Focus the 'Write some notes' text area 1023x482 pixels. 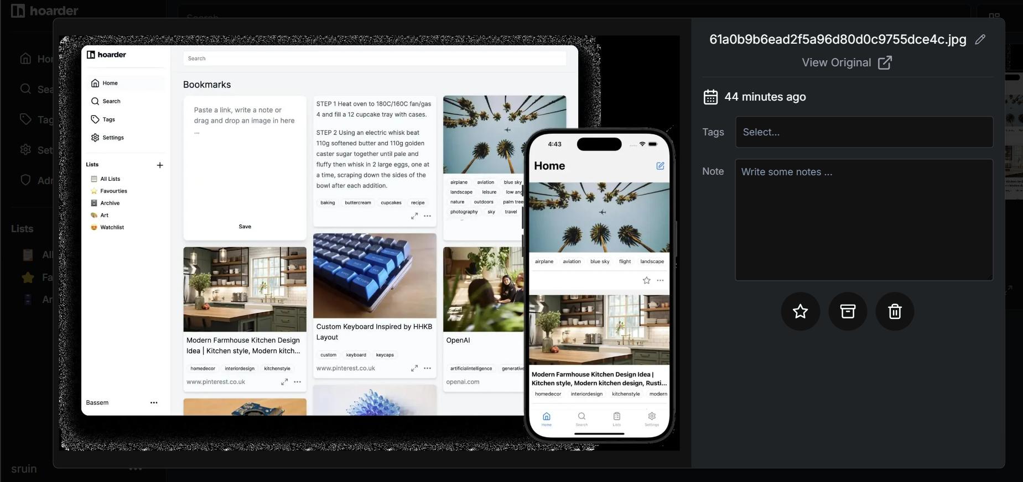[864, 219]
